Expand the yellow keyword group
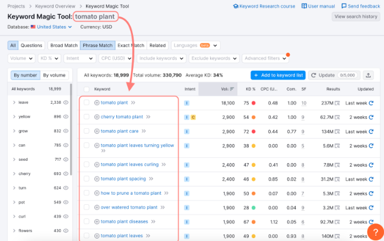 (14, 116)
